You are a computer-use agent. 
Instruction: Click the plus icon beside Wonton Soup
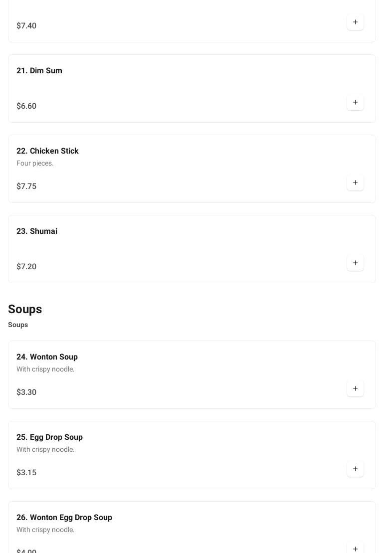tap(355, 388)
